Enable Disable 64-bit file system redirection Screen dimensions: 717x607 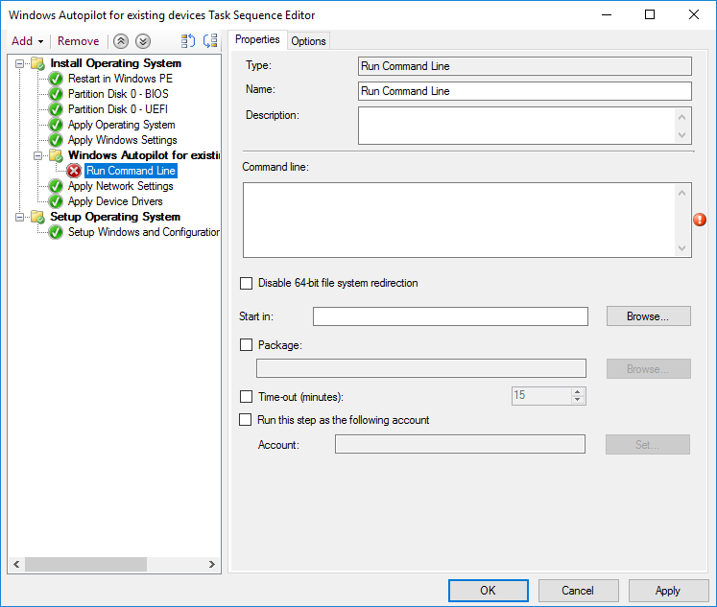pos(246,283)
